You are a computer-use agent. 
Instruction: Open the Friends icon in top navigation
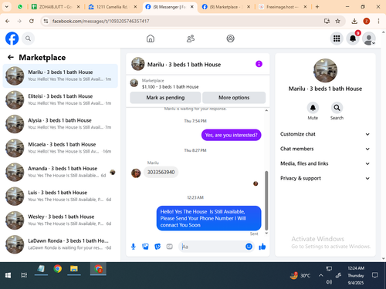pyautogui.click(x=191, y=39)
